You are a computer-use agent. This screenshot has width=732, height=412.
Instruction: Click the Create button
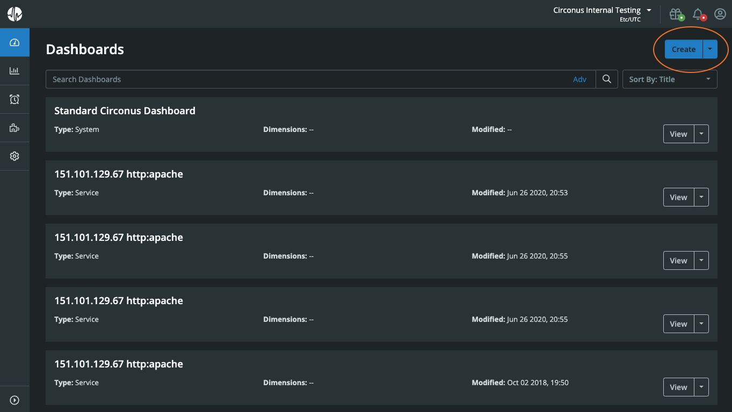click(x=683, y=49)
